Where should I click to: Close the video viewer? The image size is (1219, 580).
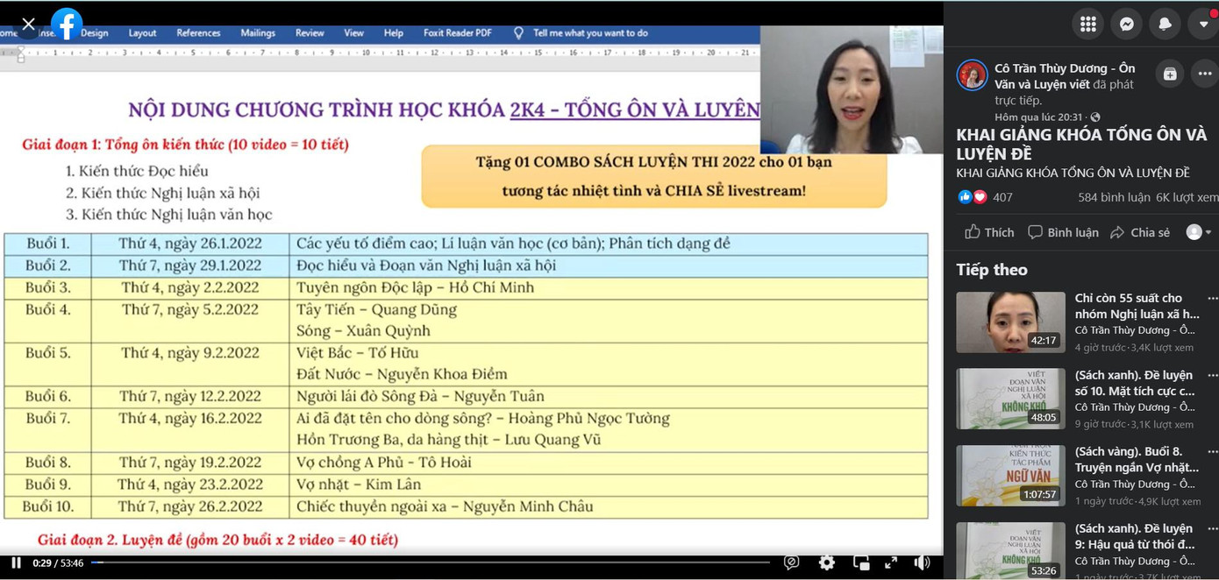28,25
